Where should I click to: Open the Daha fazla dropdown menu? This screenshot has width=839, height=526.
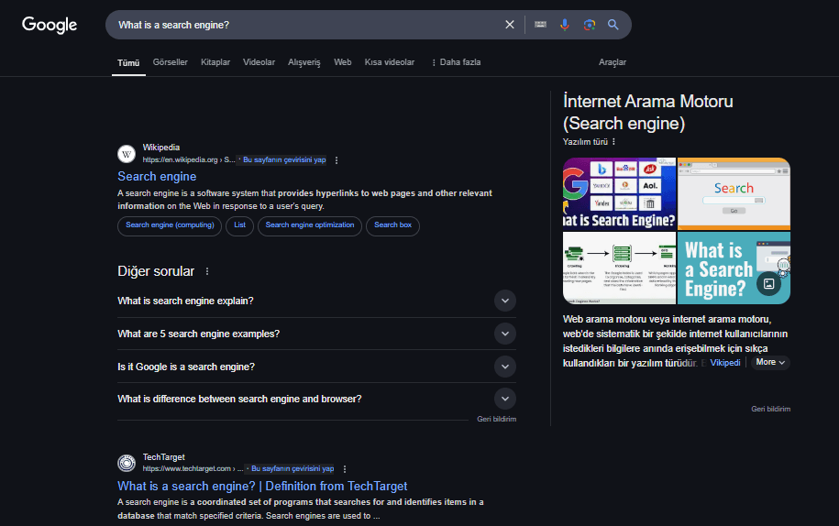click(456, 62)
